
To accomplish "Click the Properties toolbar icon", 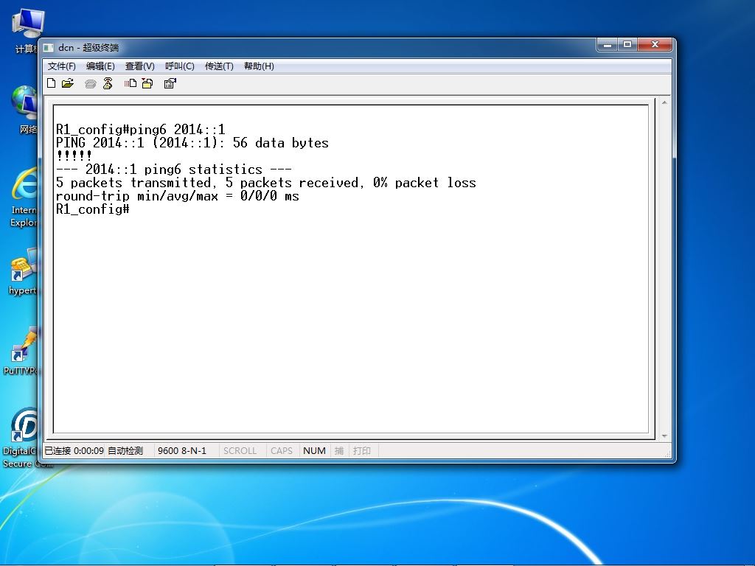I will click(170, 83).
